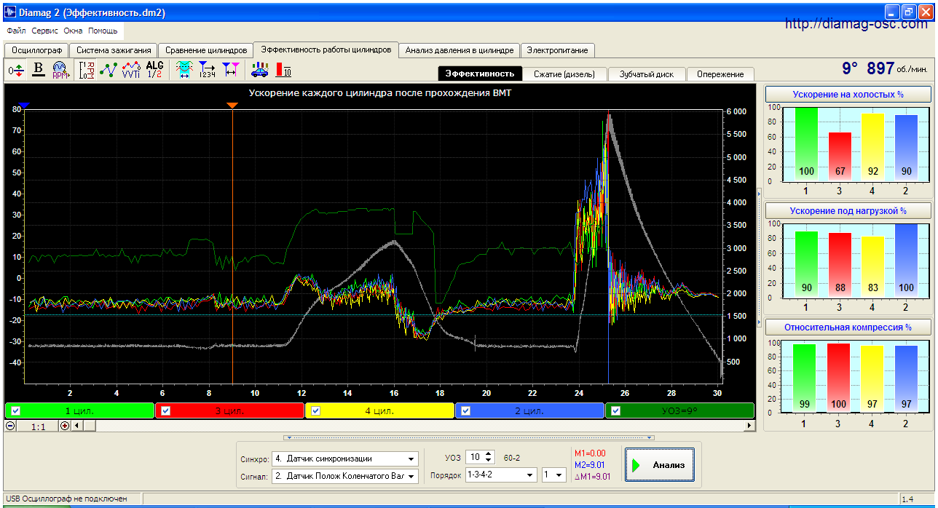Click the Diamag app icon in title bar
This screenshot has height=508, width=938.
pos(10,12)
